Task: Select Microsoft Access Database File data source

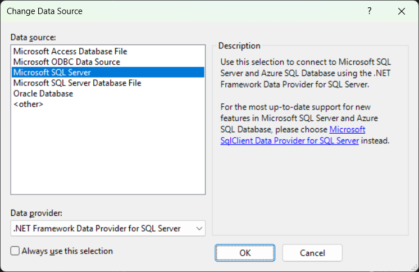Action: click(108, 51)
